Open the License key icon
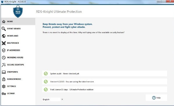Viewport: 174px width, 106px height. point(4,94)
